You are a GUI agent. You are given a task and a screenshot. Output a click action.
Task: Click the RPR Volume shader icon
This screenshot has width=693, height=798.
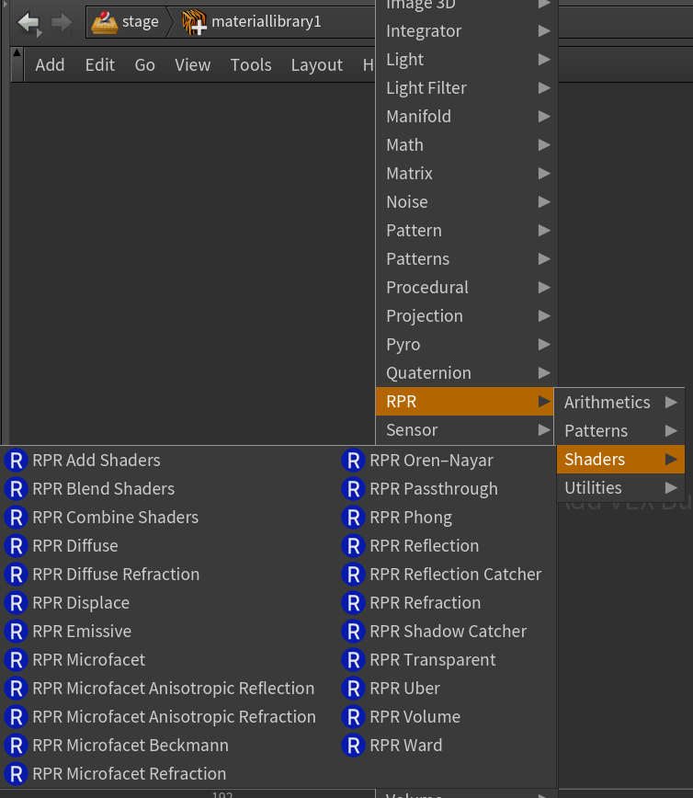[x=354, y=716]
